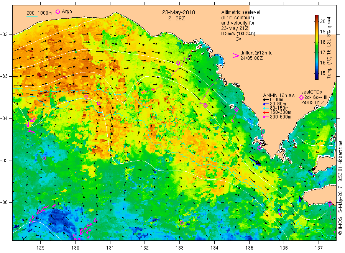Click the red 150-300m legend arrow

click(266, 113)
